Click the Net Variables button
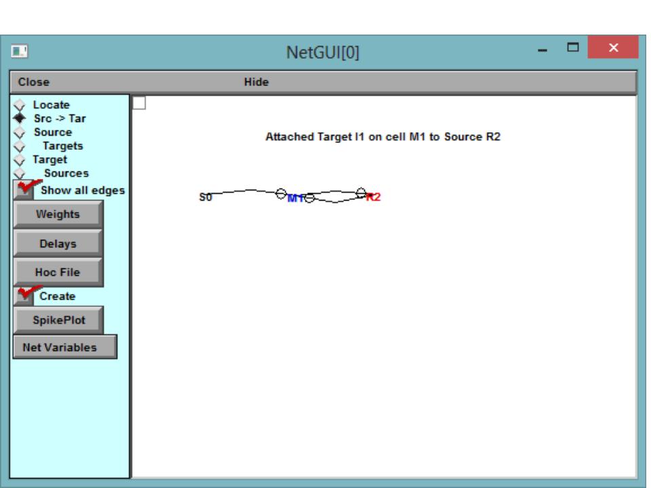 [65, 347]
